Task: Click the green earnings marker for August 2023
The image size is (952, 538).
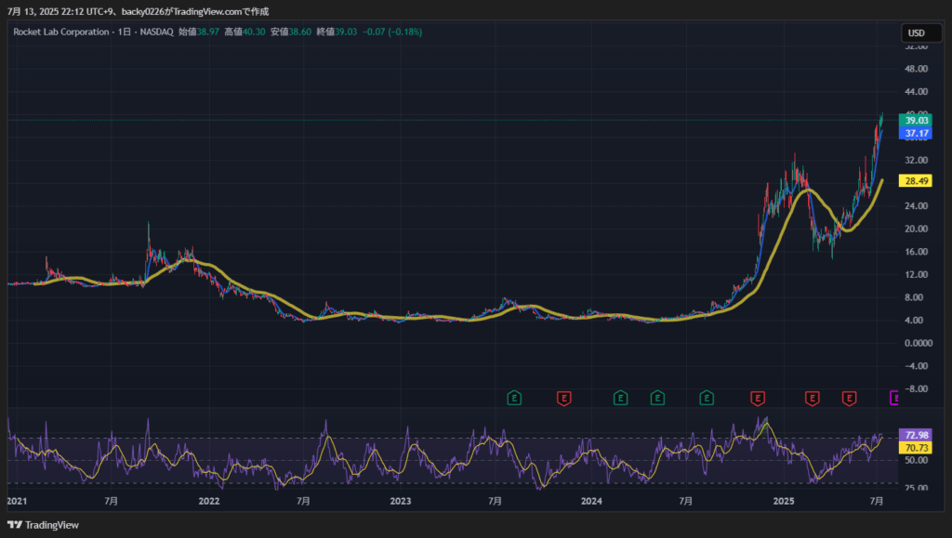Action: pyautogui.click(x=514, y=398)
